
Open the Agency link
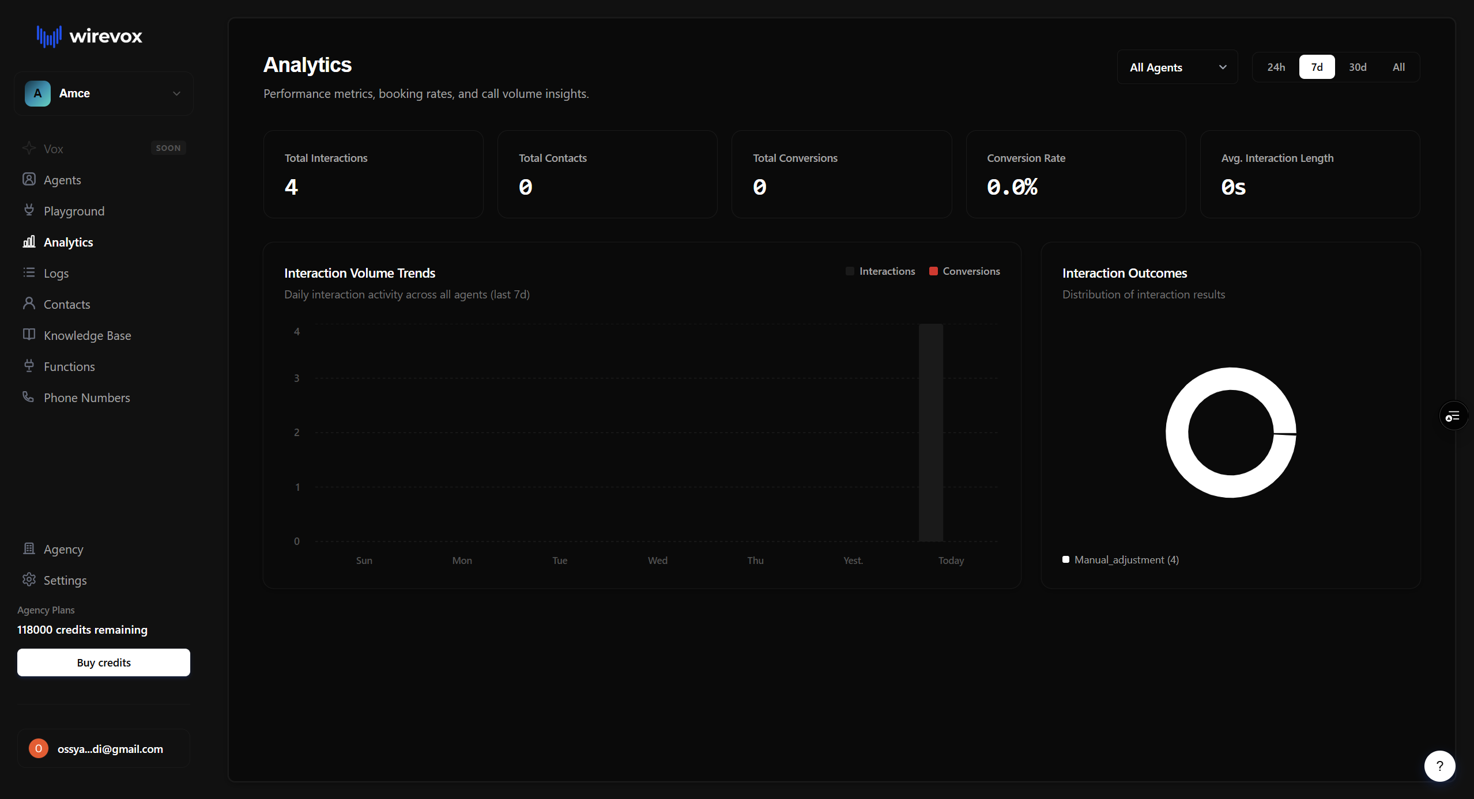point(63,549)
